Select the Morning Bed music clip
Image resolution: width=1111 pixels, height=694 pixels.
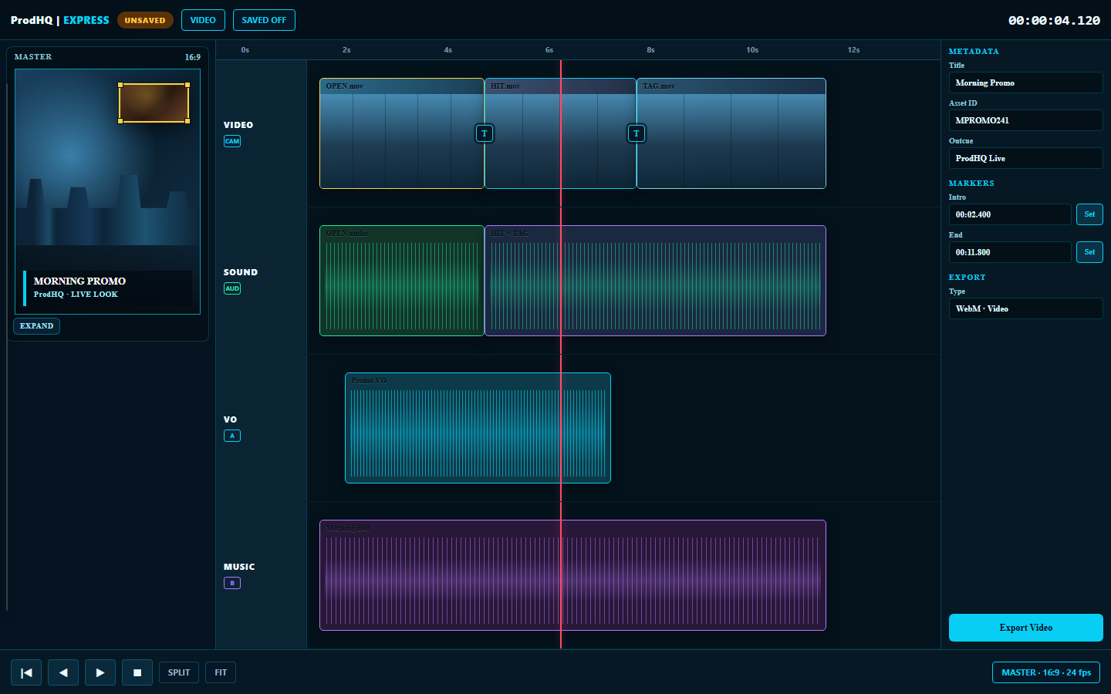coord(572,575)
